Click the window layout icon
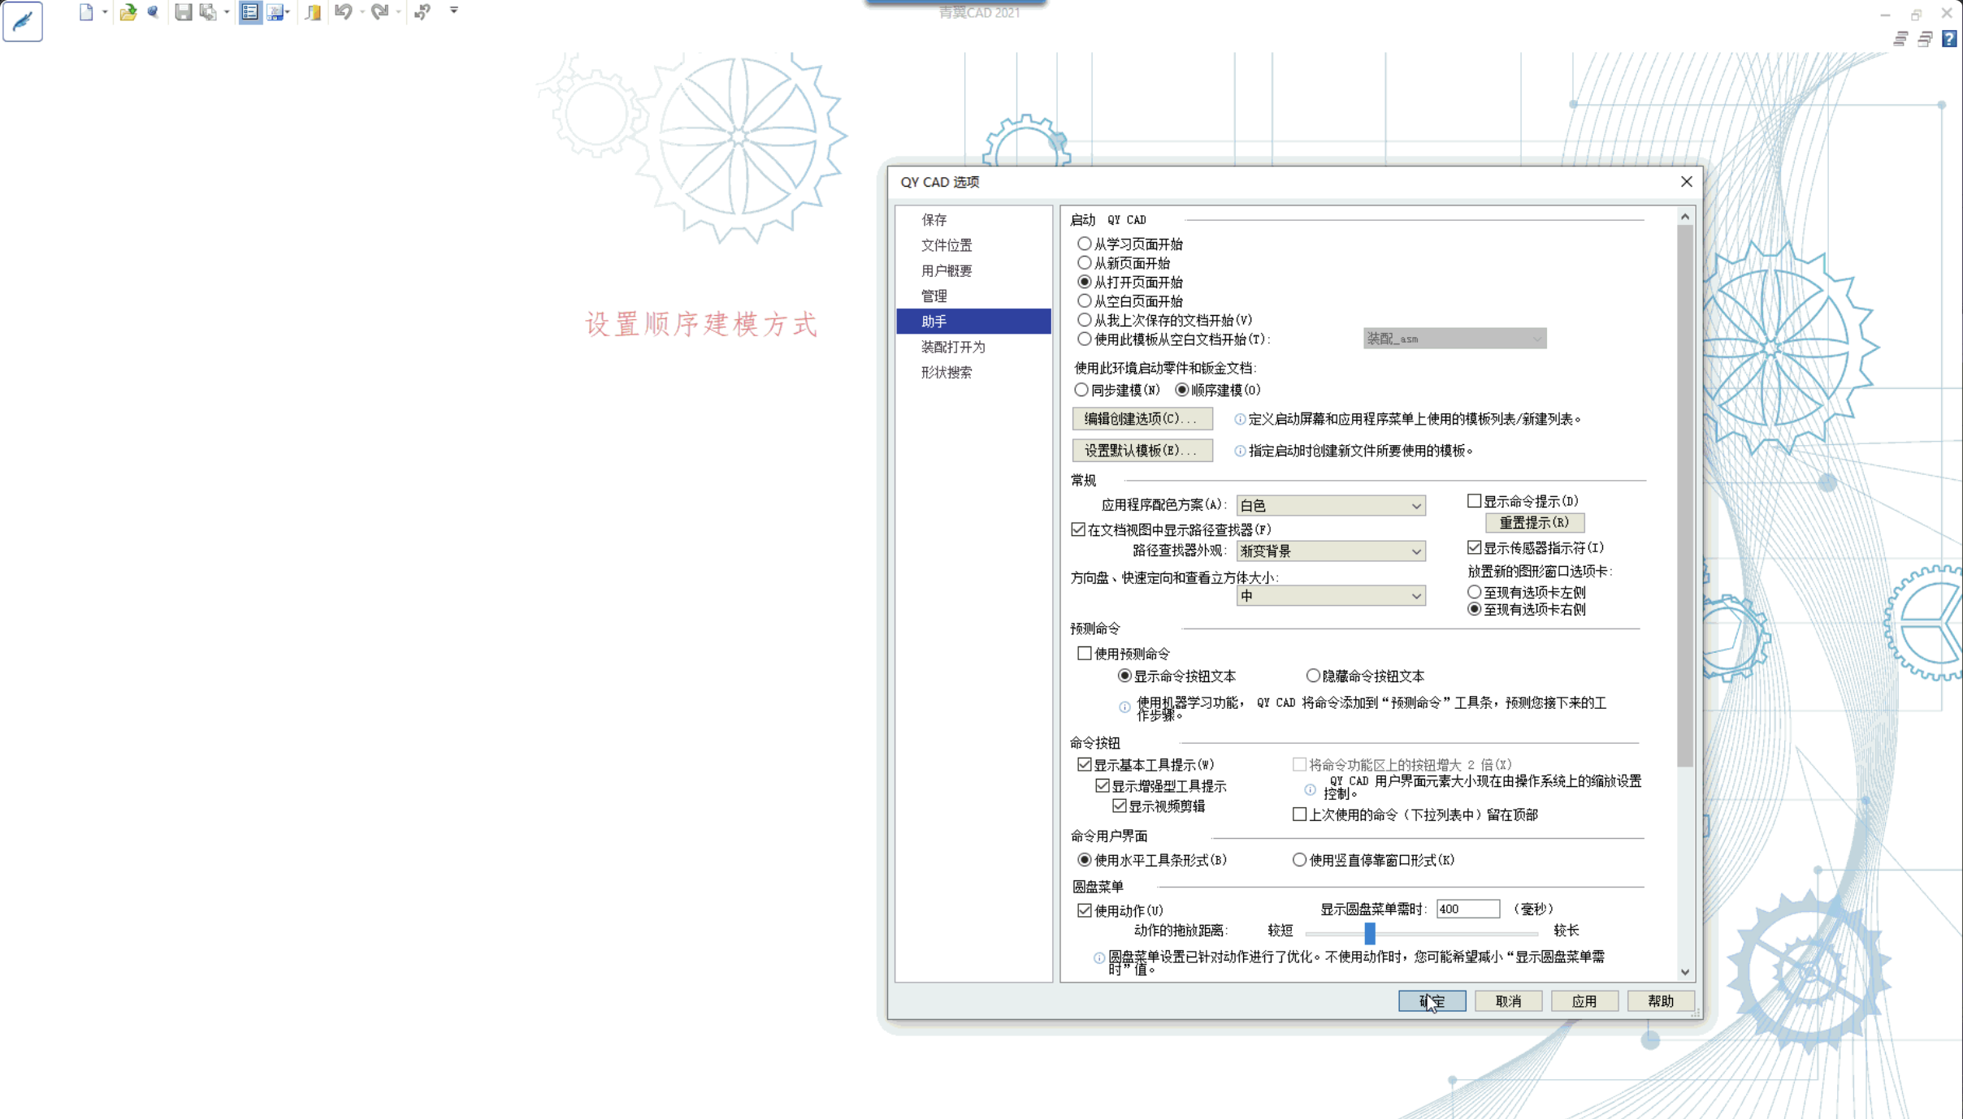 (x=275, y=12)
